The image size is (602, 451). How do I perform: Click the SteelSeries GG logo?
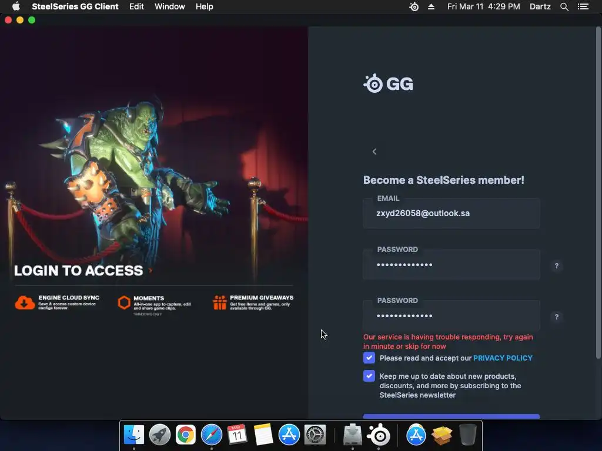coord(388,83)
